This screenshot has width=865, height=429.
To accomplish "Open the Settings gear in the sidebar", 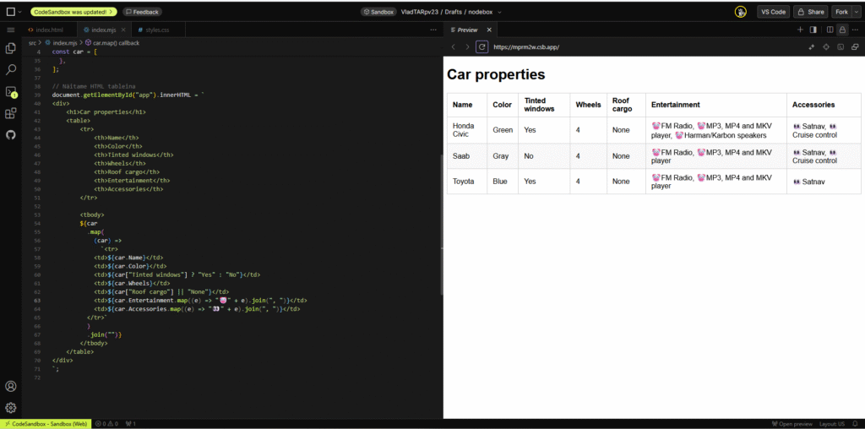I will coord(11,407).
